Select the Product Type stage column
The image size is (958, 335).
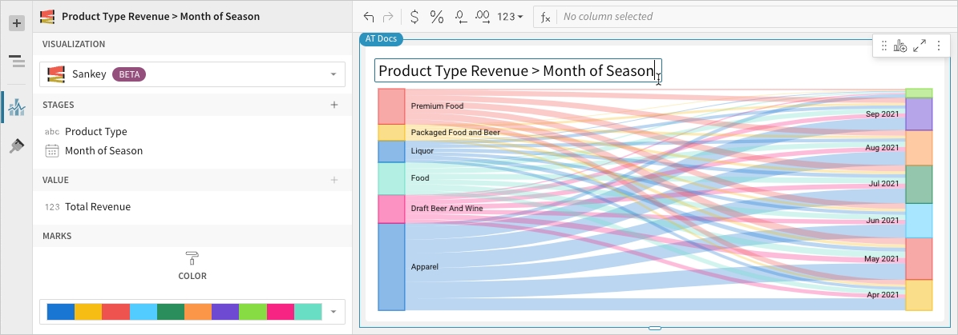pyautogui.click(x=95, y=131)
